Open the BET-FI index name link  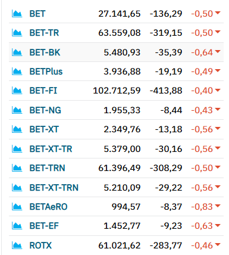click(x=43, y=91)
